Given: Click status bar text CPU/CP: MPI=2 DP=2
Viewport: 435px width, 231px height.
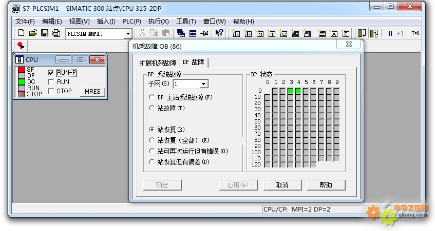Looking at the screenshot, I should click(297, 209).
